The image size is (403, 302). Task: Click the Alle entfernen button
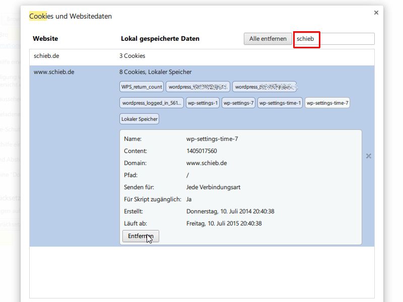point(268,39)
